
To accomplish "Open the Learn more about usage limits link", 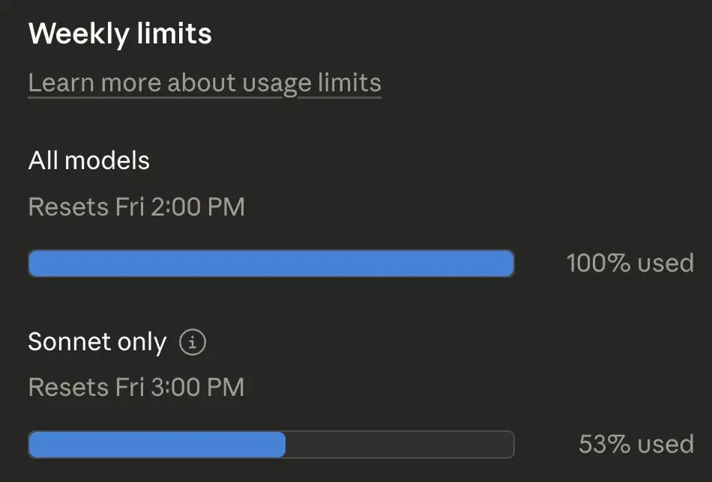I will [x=205, y=83].
